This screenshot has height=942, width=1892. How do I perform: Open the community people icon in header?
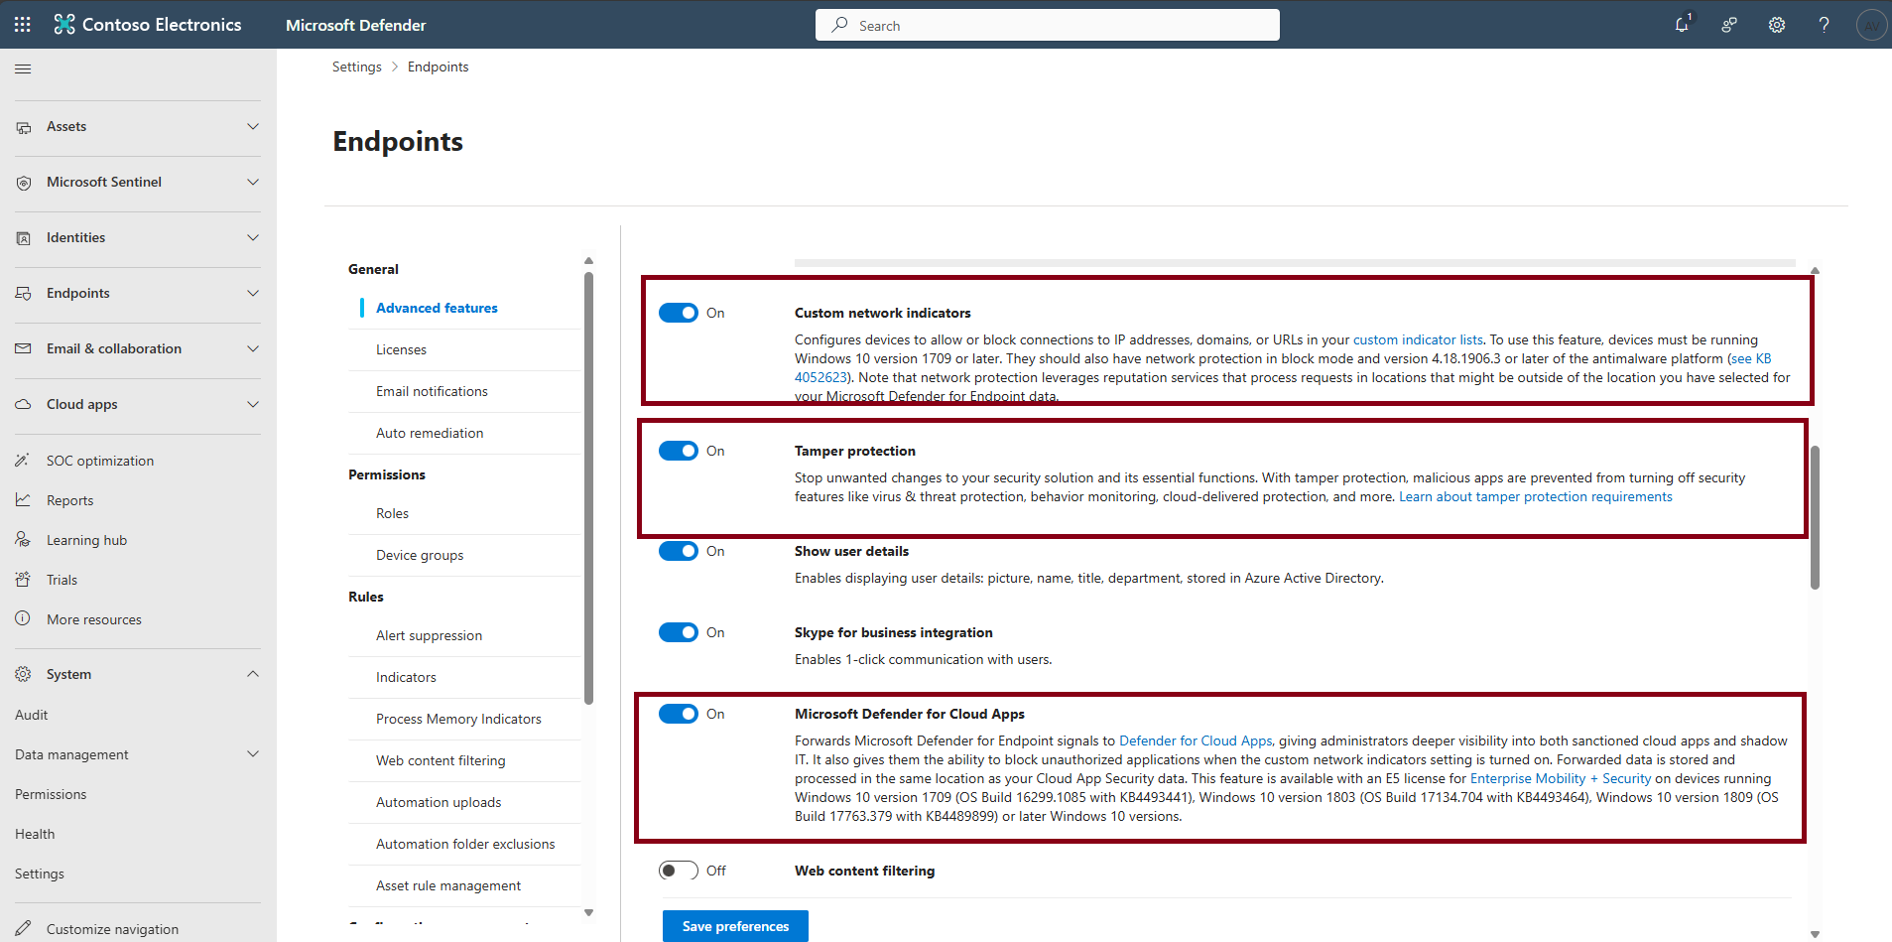click(1729, 25)
